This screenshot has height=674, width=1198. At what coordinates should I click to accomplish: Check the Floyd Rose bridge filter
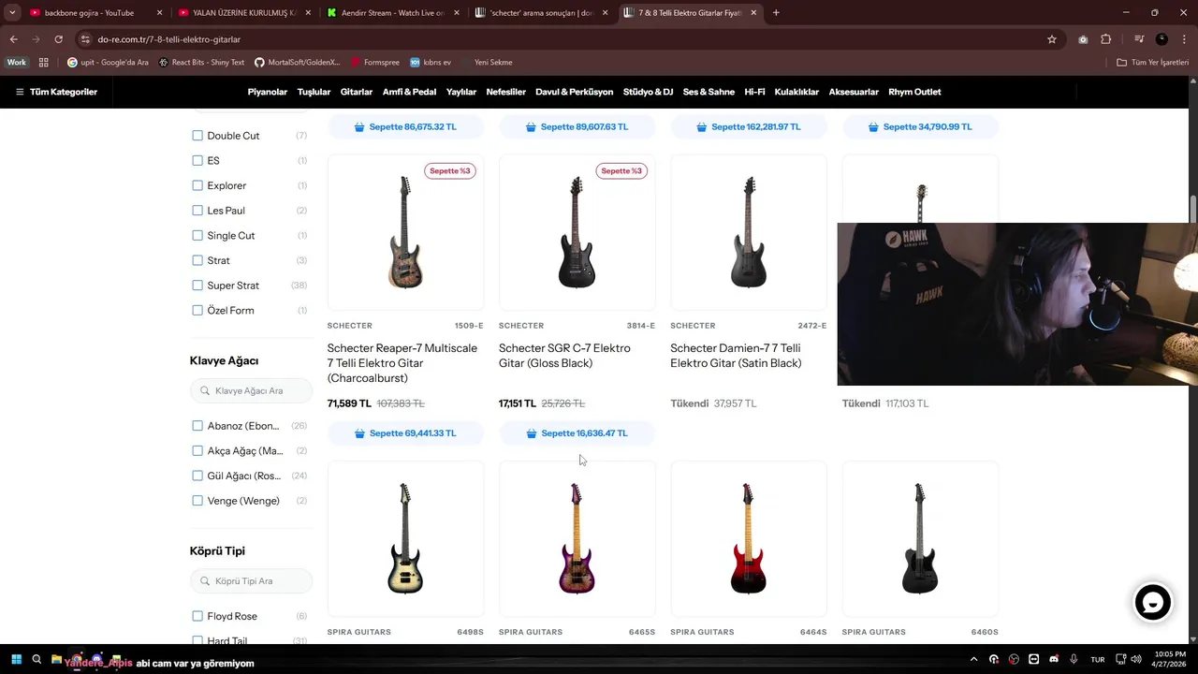[197, 616]
